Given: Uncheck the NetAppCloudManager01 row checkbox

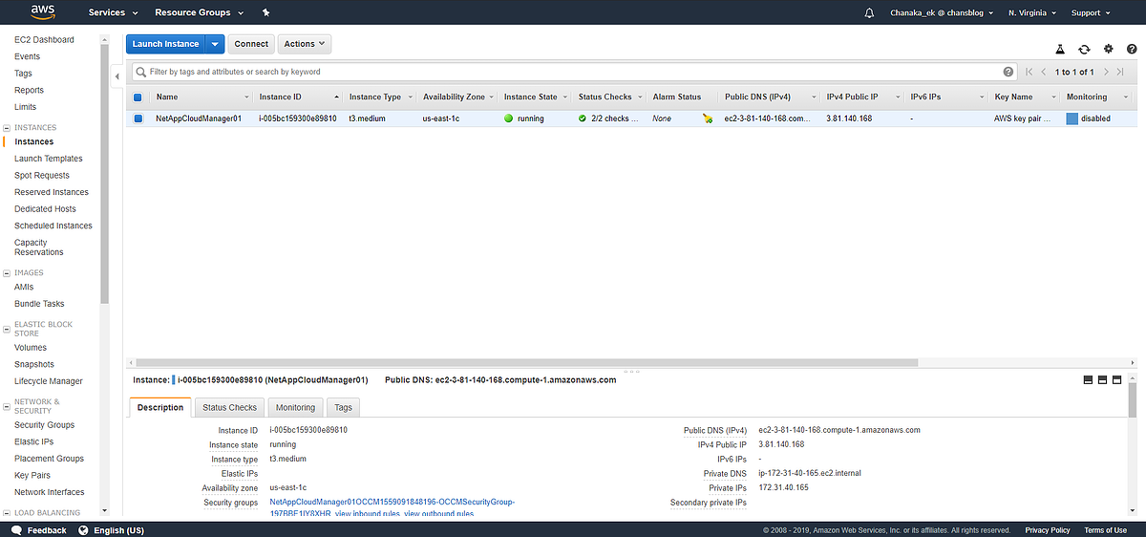Looking at the screenshot, I should (x=138, y=118).
